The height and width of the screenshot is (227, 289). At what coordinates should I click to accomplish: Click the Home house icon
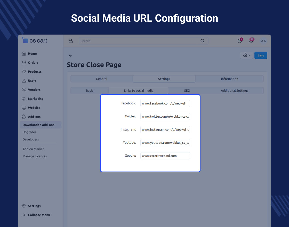(x=24, y=54)
